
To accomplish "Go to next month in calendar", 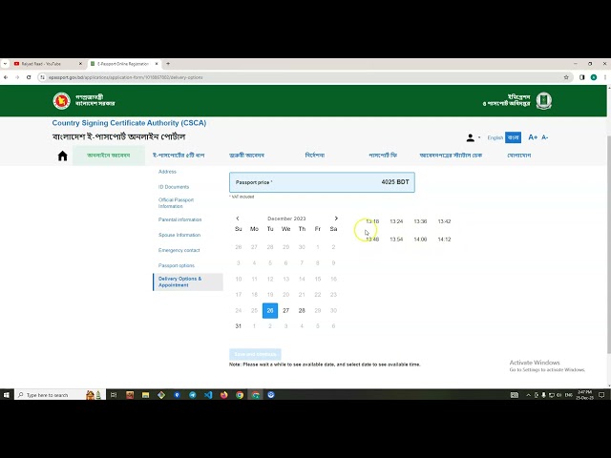I will (x=336, y=219).
